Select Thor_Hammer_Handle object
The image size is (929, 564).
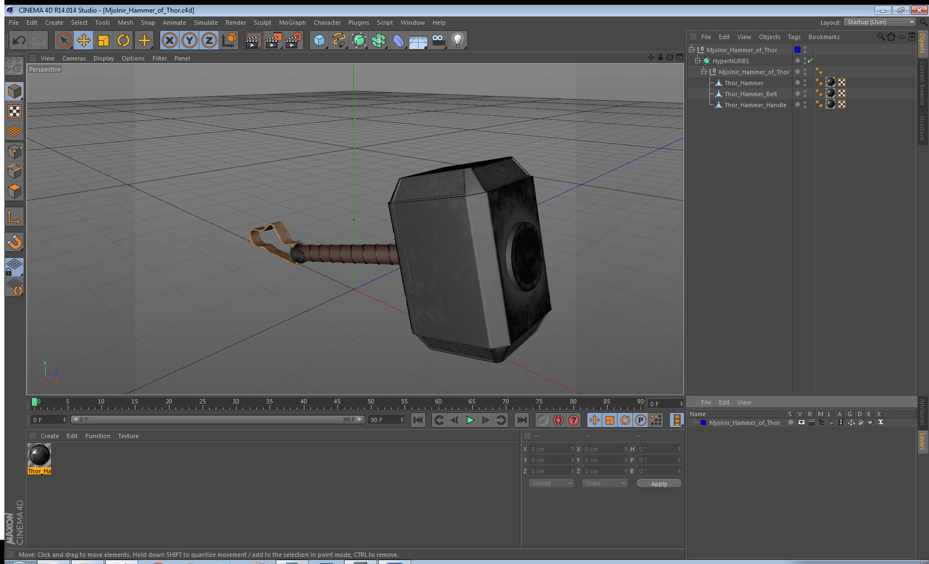755,105
